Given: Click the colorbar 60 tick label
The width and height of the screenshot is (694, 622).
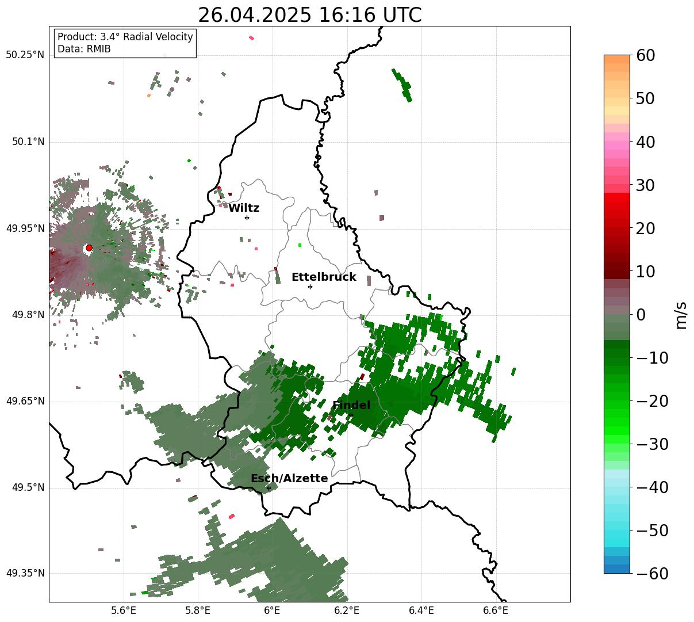Looking at the screenshot, I should point(646,56).
